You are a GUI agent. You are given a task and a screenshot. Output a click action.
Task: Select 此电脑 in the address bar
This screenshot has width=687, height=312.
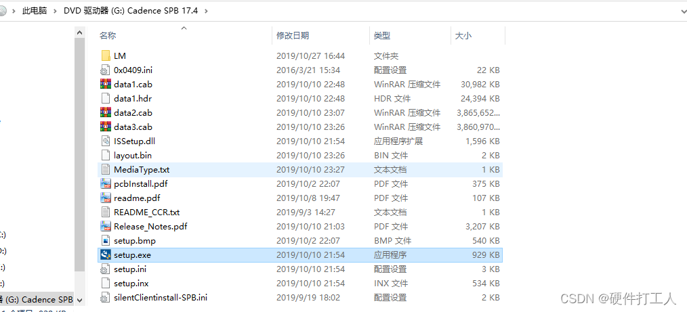coord(35,11)
